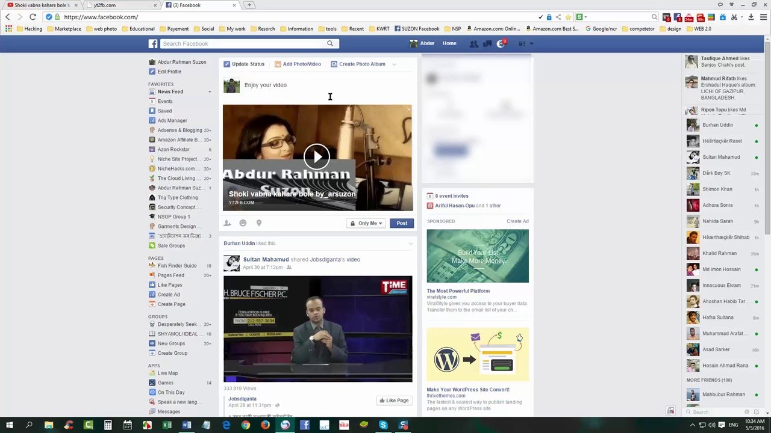
Task: Open Only Me privacy dropdown
Action: pyautogui.click(x=367, y=223)
